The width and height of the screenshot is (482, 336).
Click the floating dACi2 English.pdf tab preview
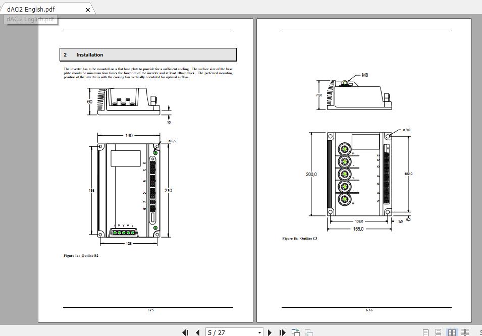tap(30, 19)
